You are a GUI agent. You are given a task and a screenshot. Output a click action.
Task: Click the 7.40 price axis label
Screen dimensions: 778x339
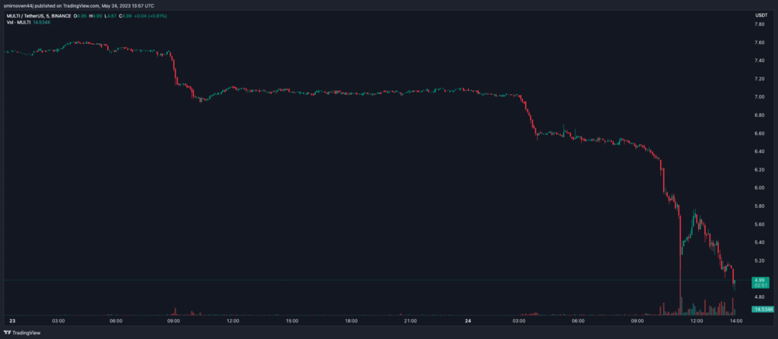[759, 61]
